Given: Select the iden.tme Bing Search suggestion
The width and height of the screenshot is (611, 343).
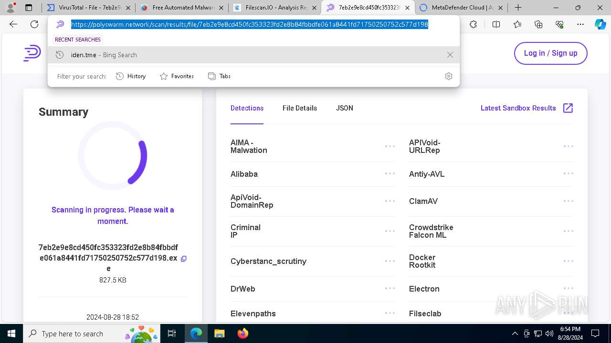Looking at the screenshot, I should 253,55.
